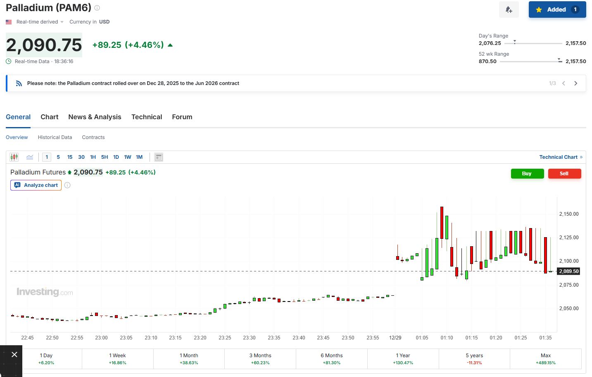Select the candlestick chart type icon

point(14,157)
